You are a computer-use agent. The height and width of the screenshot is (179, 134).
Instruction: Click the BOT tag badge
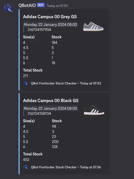point(41,5)
